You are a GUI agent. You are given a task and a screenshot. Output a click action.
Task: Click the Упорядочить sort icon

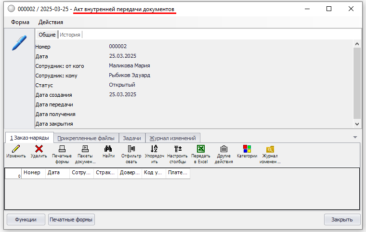point(154,149)
